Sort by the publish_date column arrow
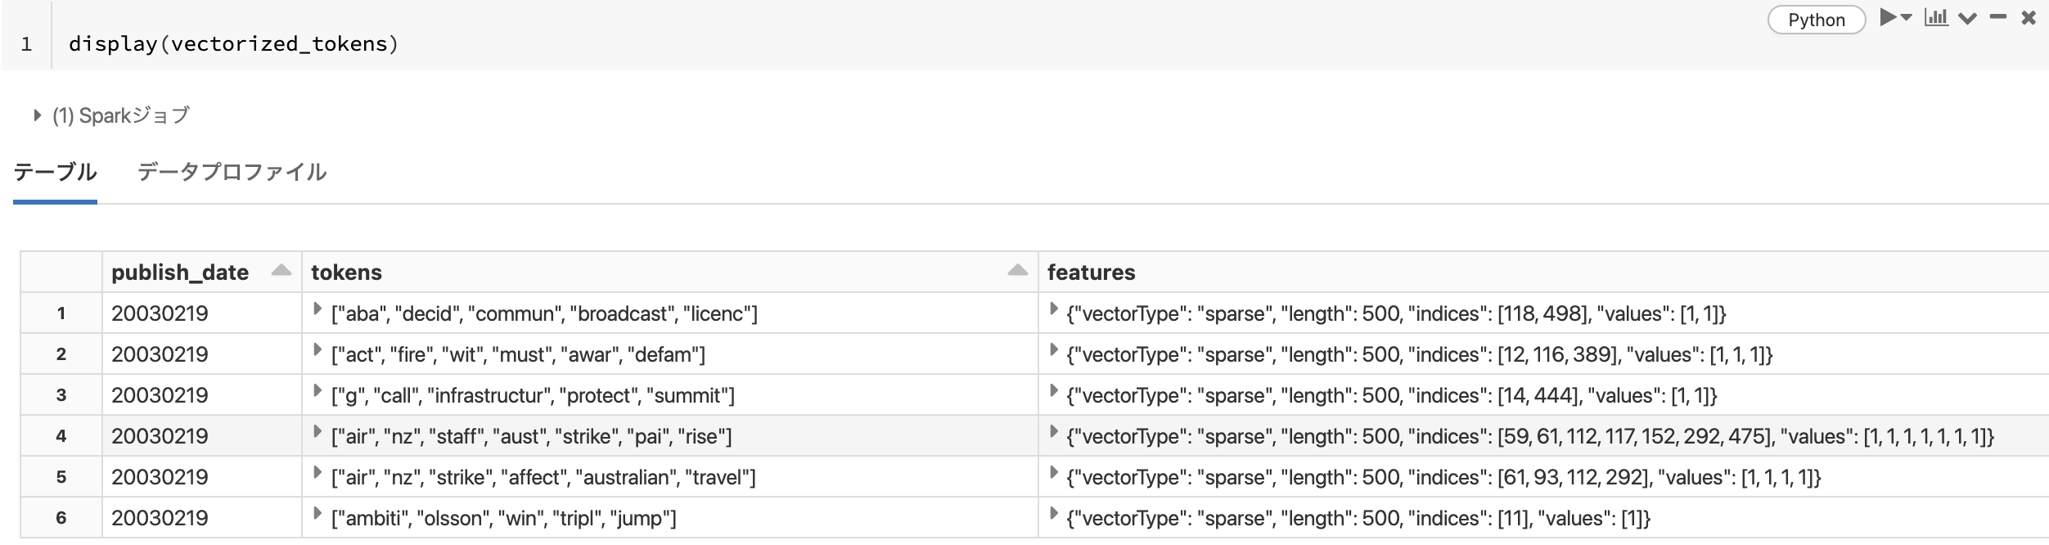2049x545 pixels. tap(281, 271)
